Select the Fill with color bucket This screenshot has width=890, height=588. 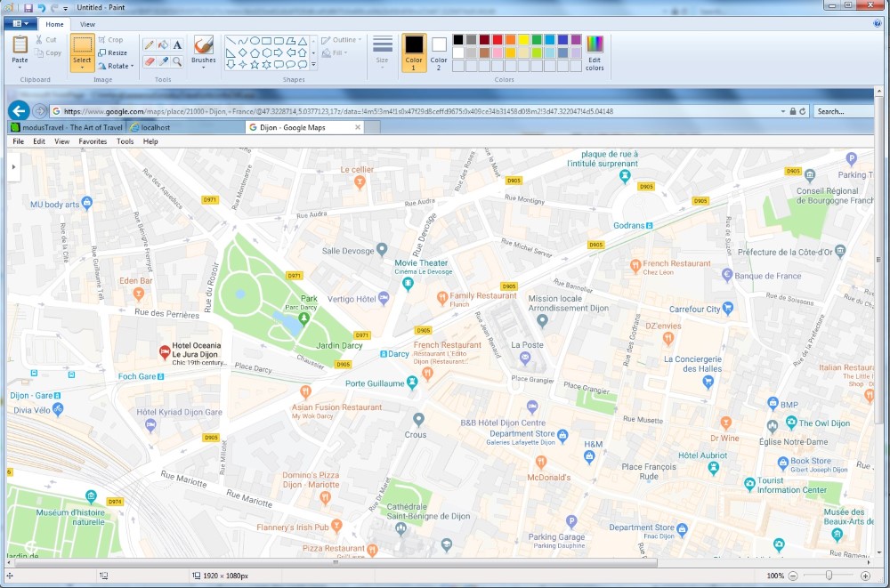tap(164, 44)
